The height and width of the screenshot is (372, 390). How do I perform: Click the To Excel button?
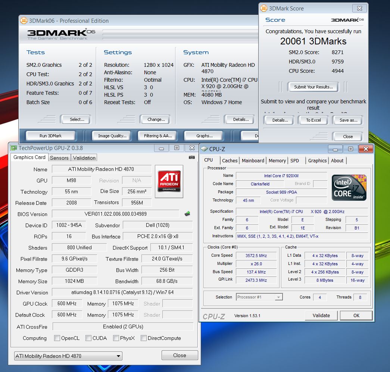313,120
